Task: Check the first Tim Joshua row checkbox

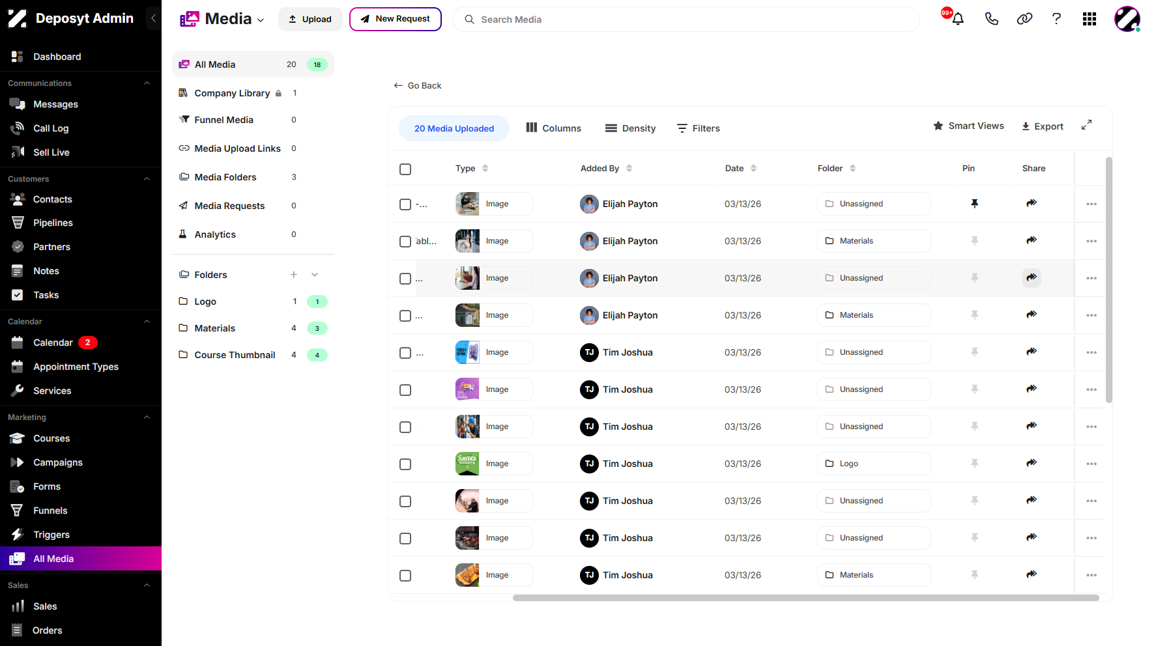Action: point(405,353)
